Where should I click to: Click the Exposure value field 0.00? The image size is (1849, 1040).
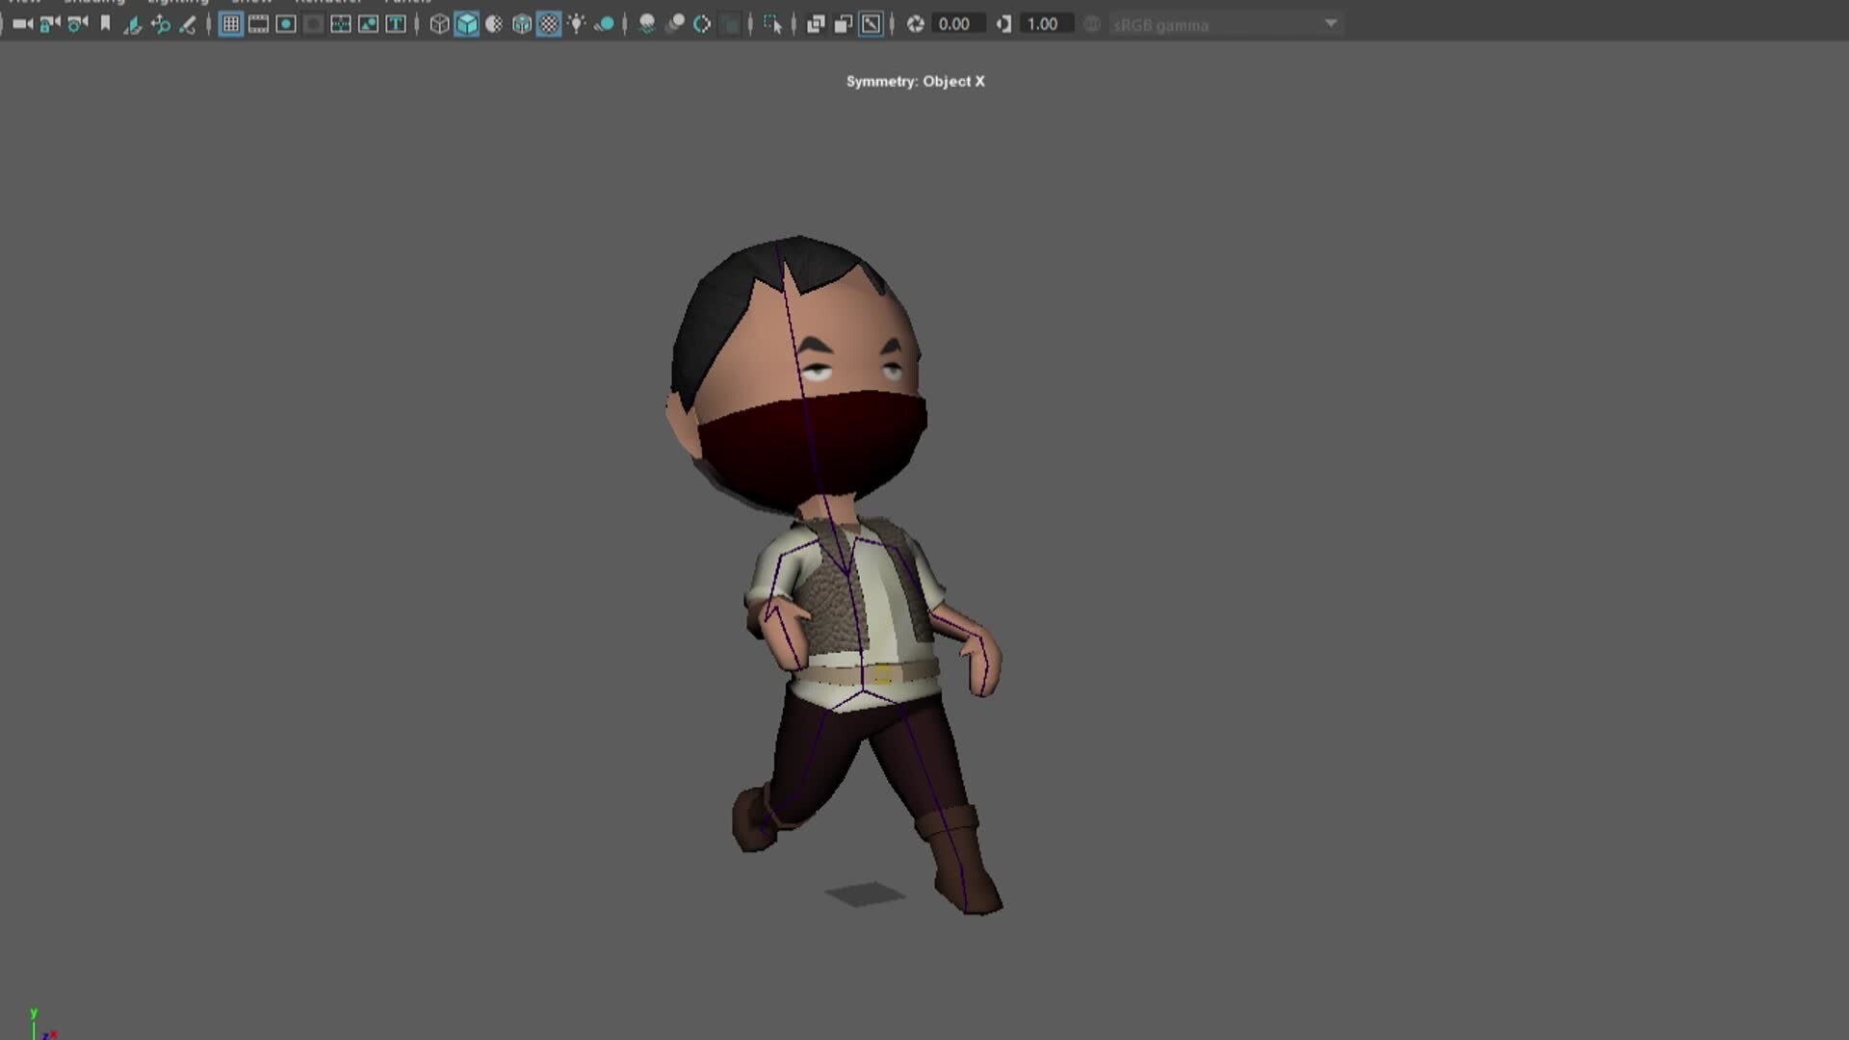[x=954, y=24]
